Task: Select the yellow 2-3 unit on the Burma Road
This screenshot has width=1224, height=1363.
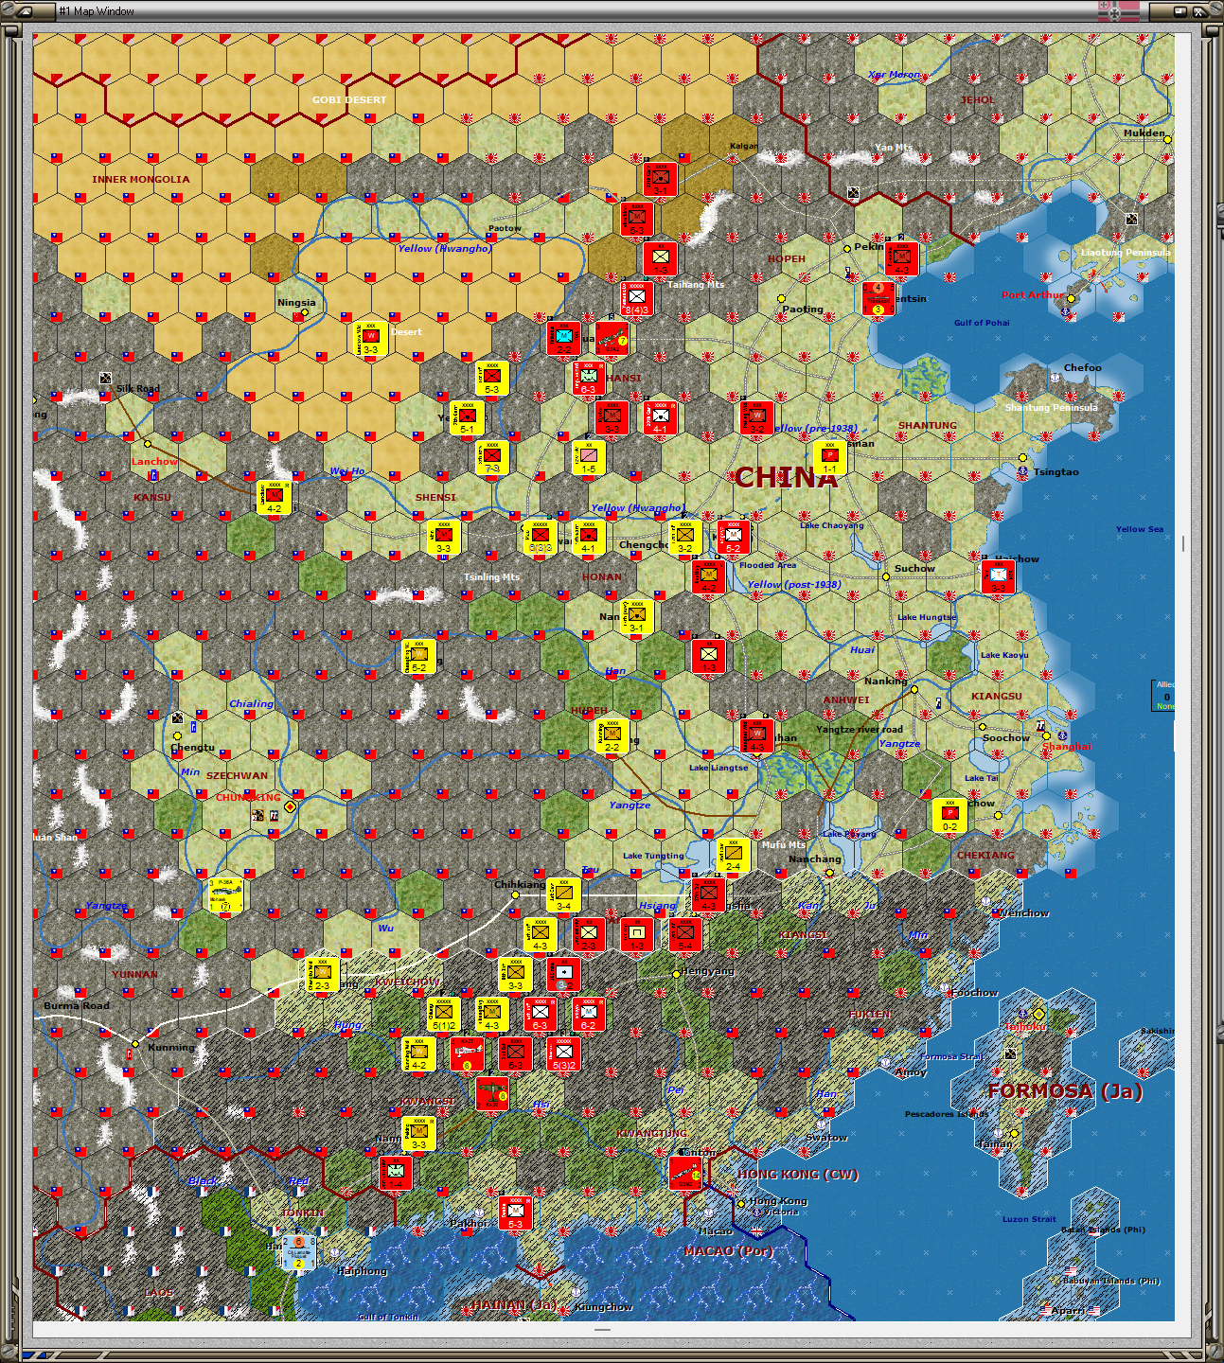Action: 322,974
